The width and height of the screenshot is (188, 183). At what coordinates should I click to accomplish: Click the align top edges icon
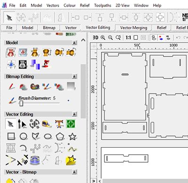coord(100,17)
